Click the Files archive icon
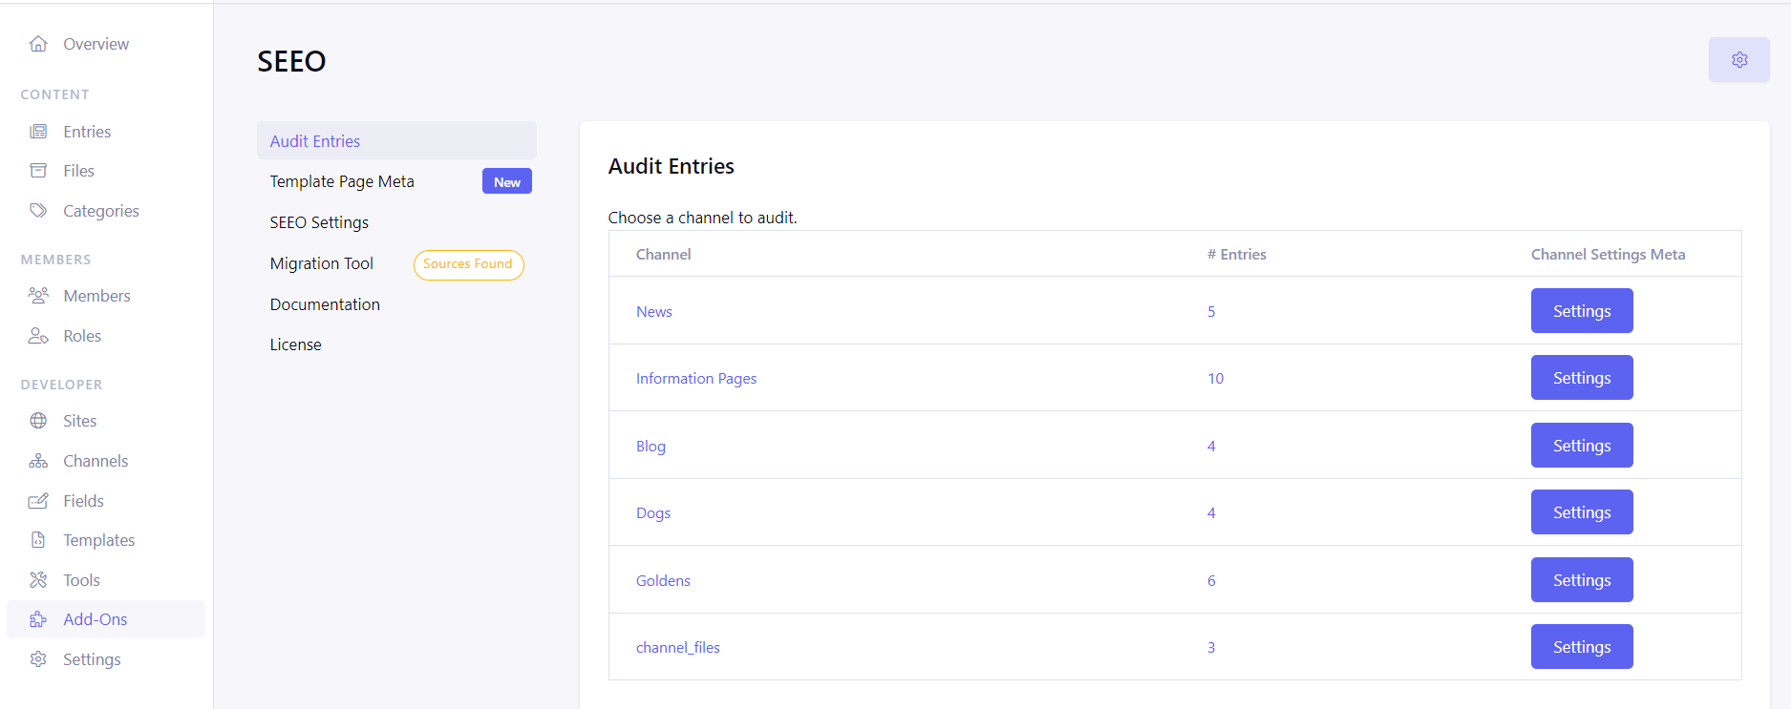This screenshot has width=1791, height=709. click(38, 171)
